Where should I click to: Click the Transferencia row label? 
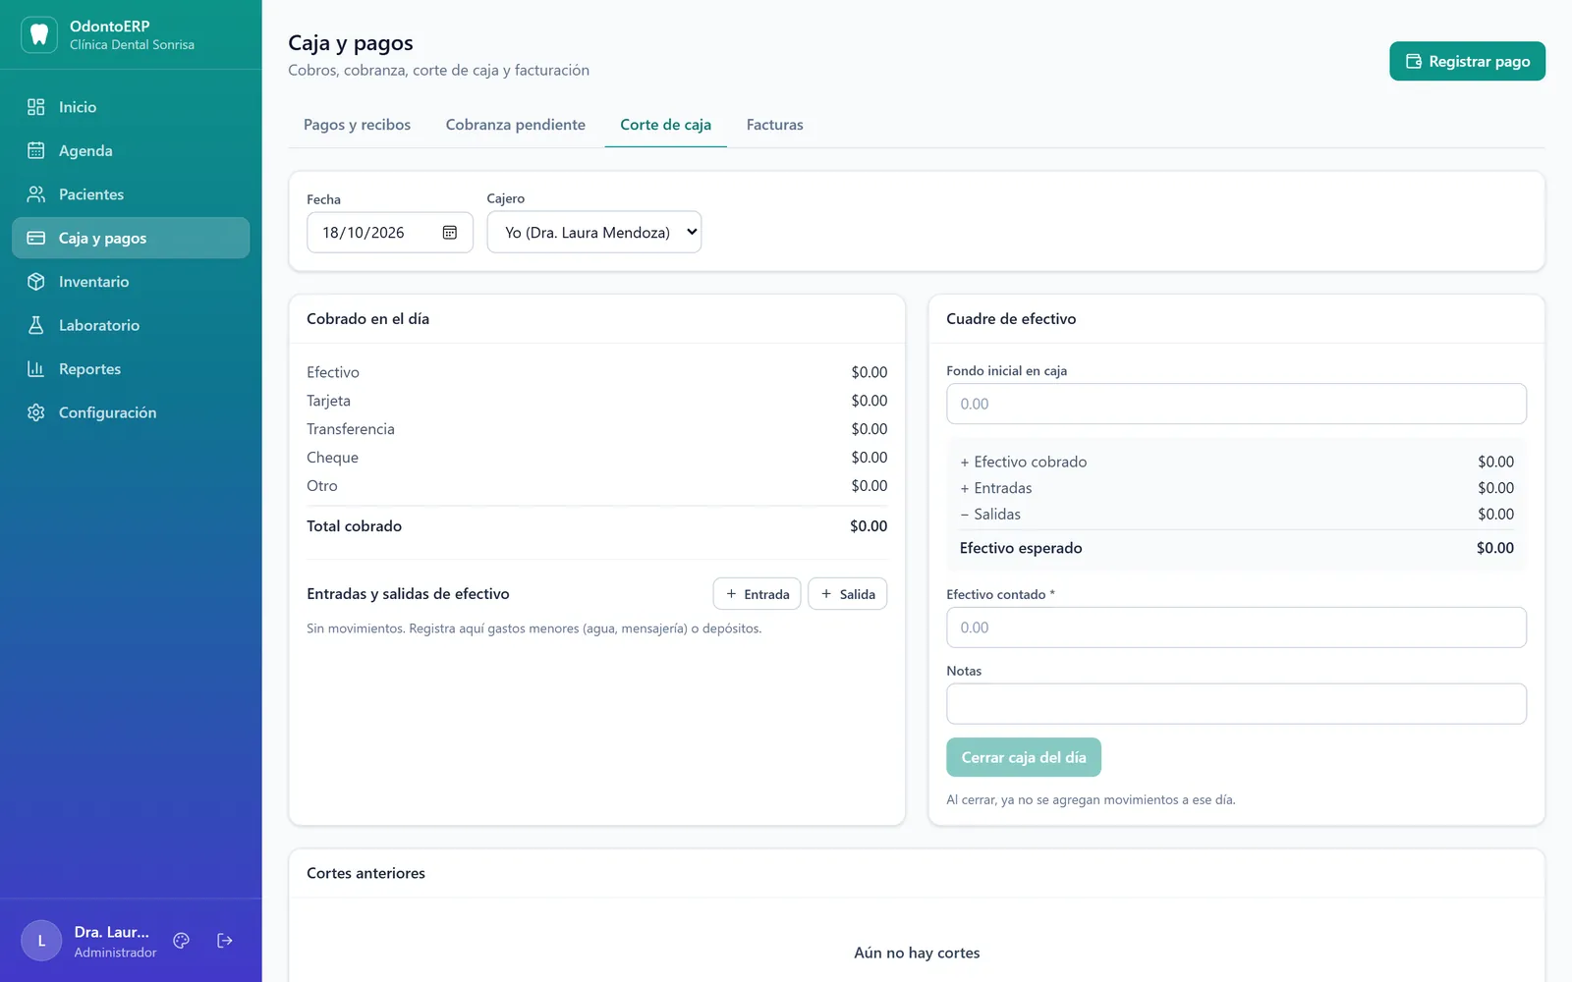click(x=351, y=429)
